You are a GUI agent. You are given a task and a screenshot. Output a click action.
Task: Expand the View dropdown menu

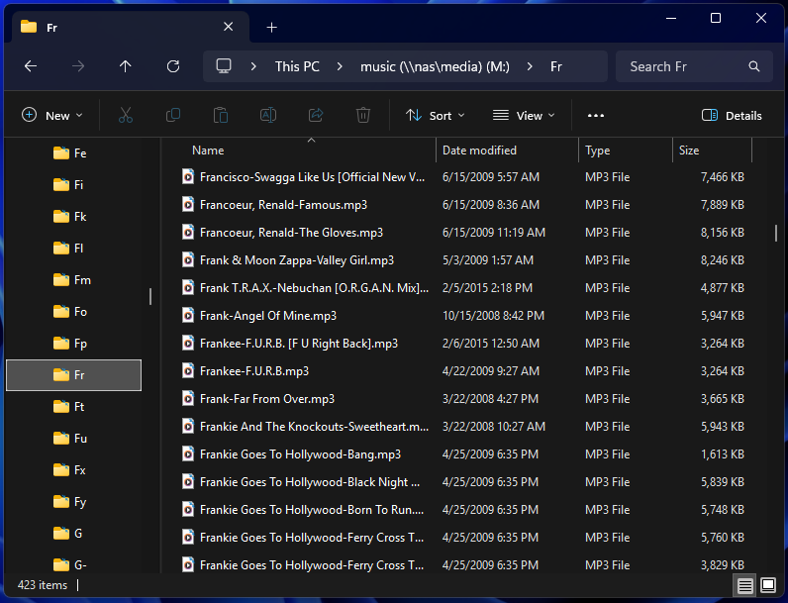[524, 115]
